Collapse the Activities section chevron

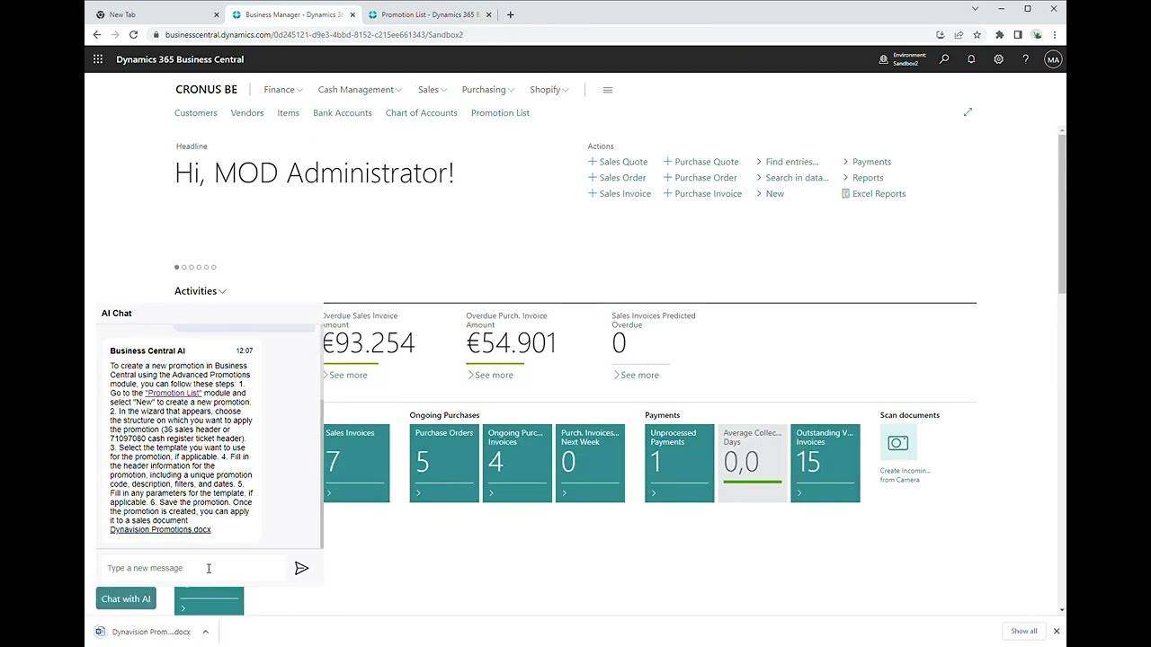point(222,290)
